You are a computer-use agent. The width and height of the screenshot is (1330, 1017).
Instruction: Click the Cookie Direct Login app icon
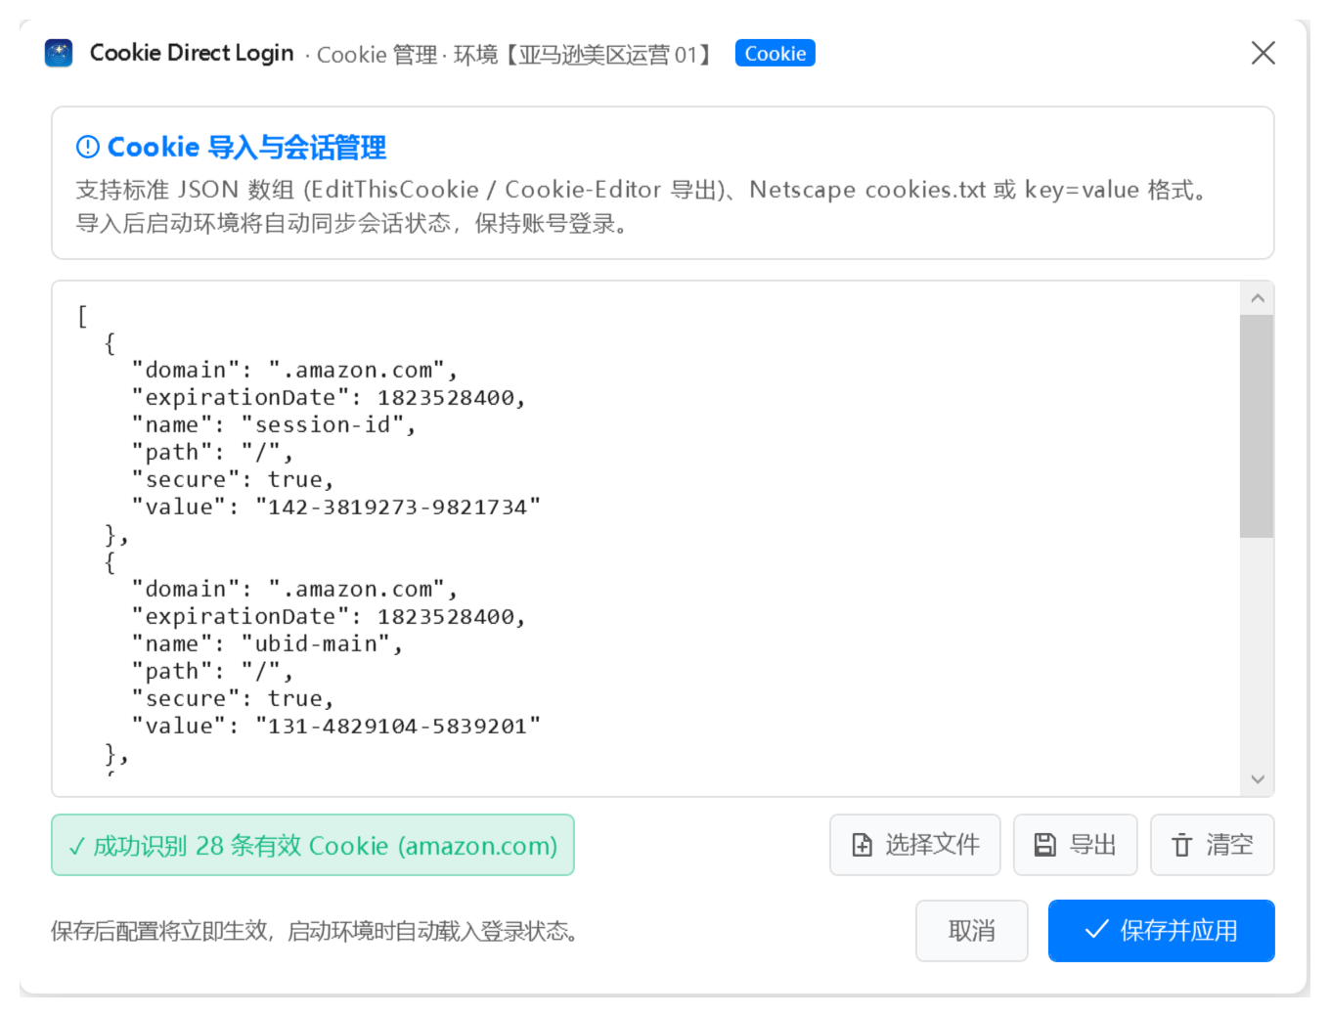[x=59, y=53]
